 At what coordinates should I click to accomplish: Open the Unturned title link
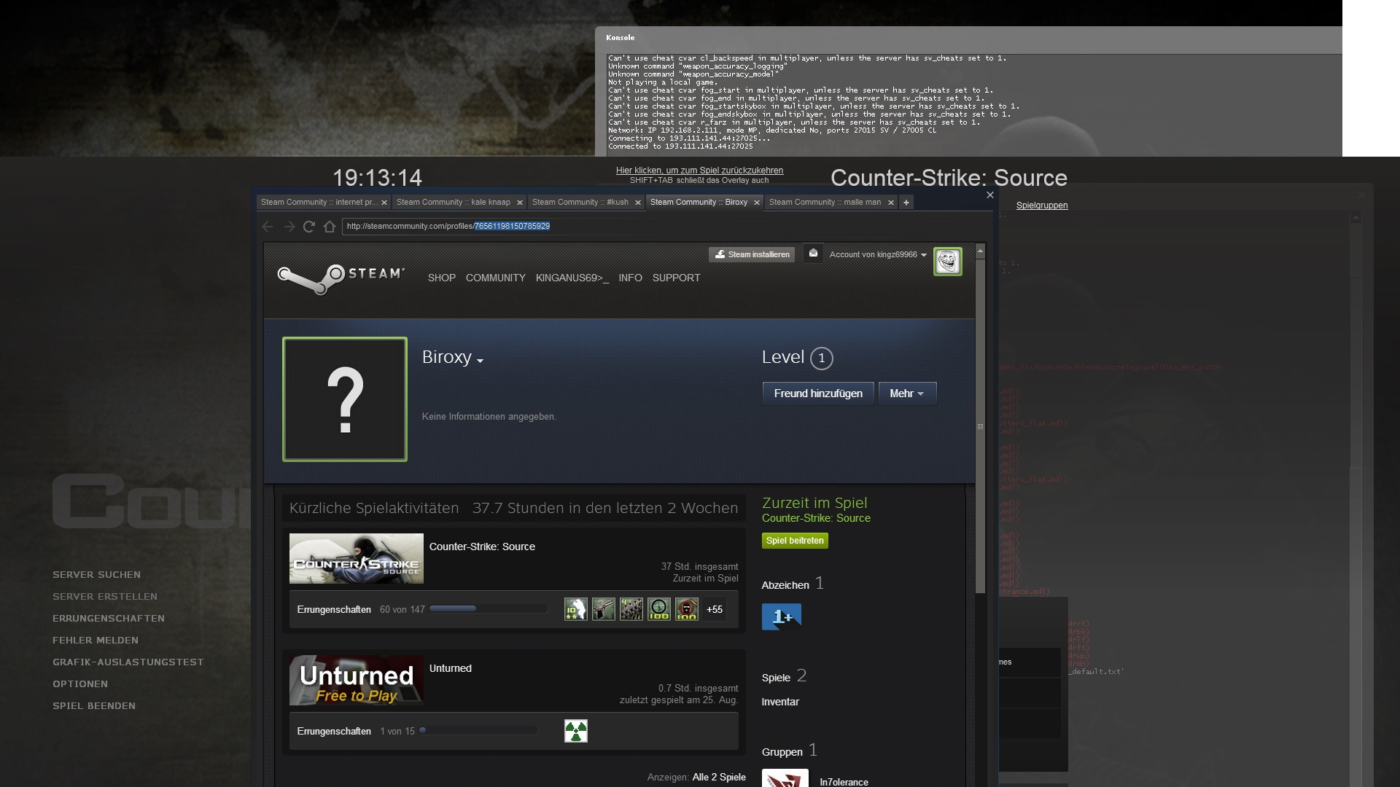(451, 668)
